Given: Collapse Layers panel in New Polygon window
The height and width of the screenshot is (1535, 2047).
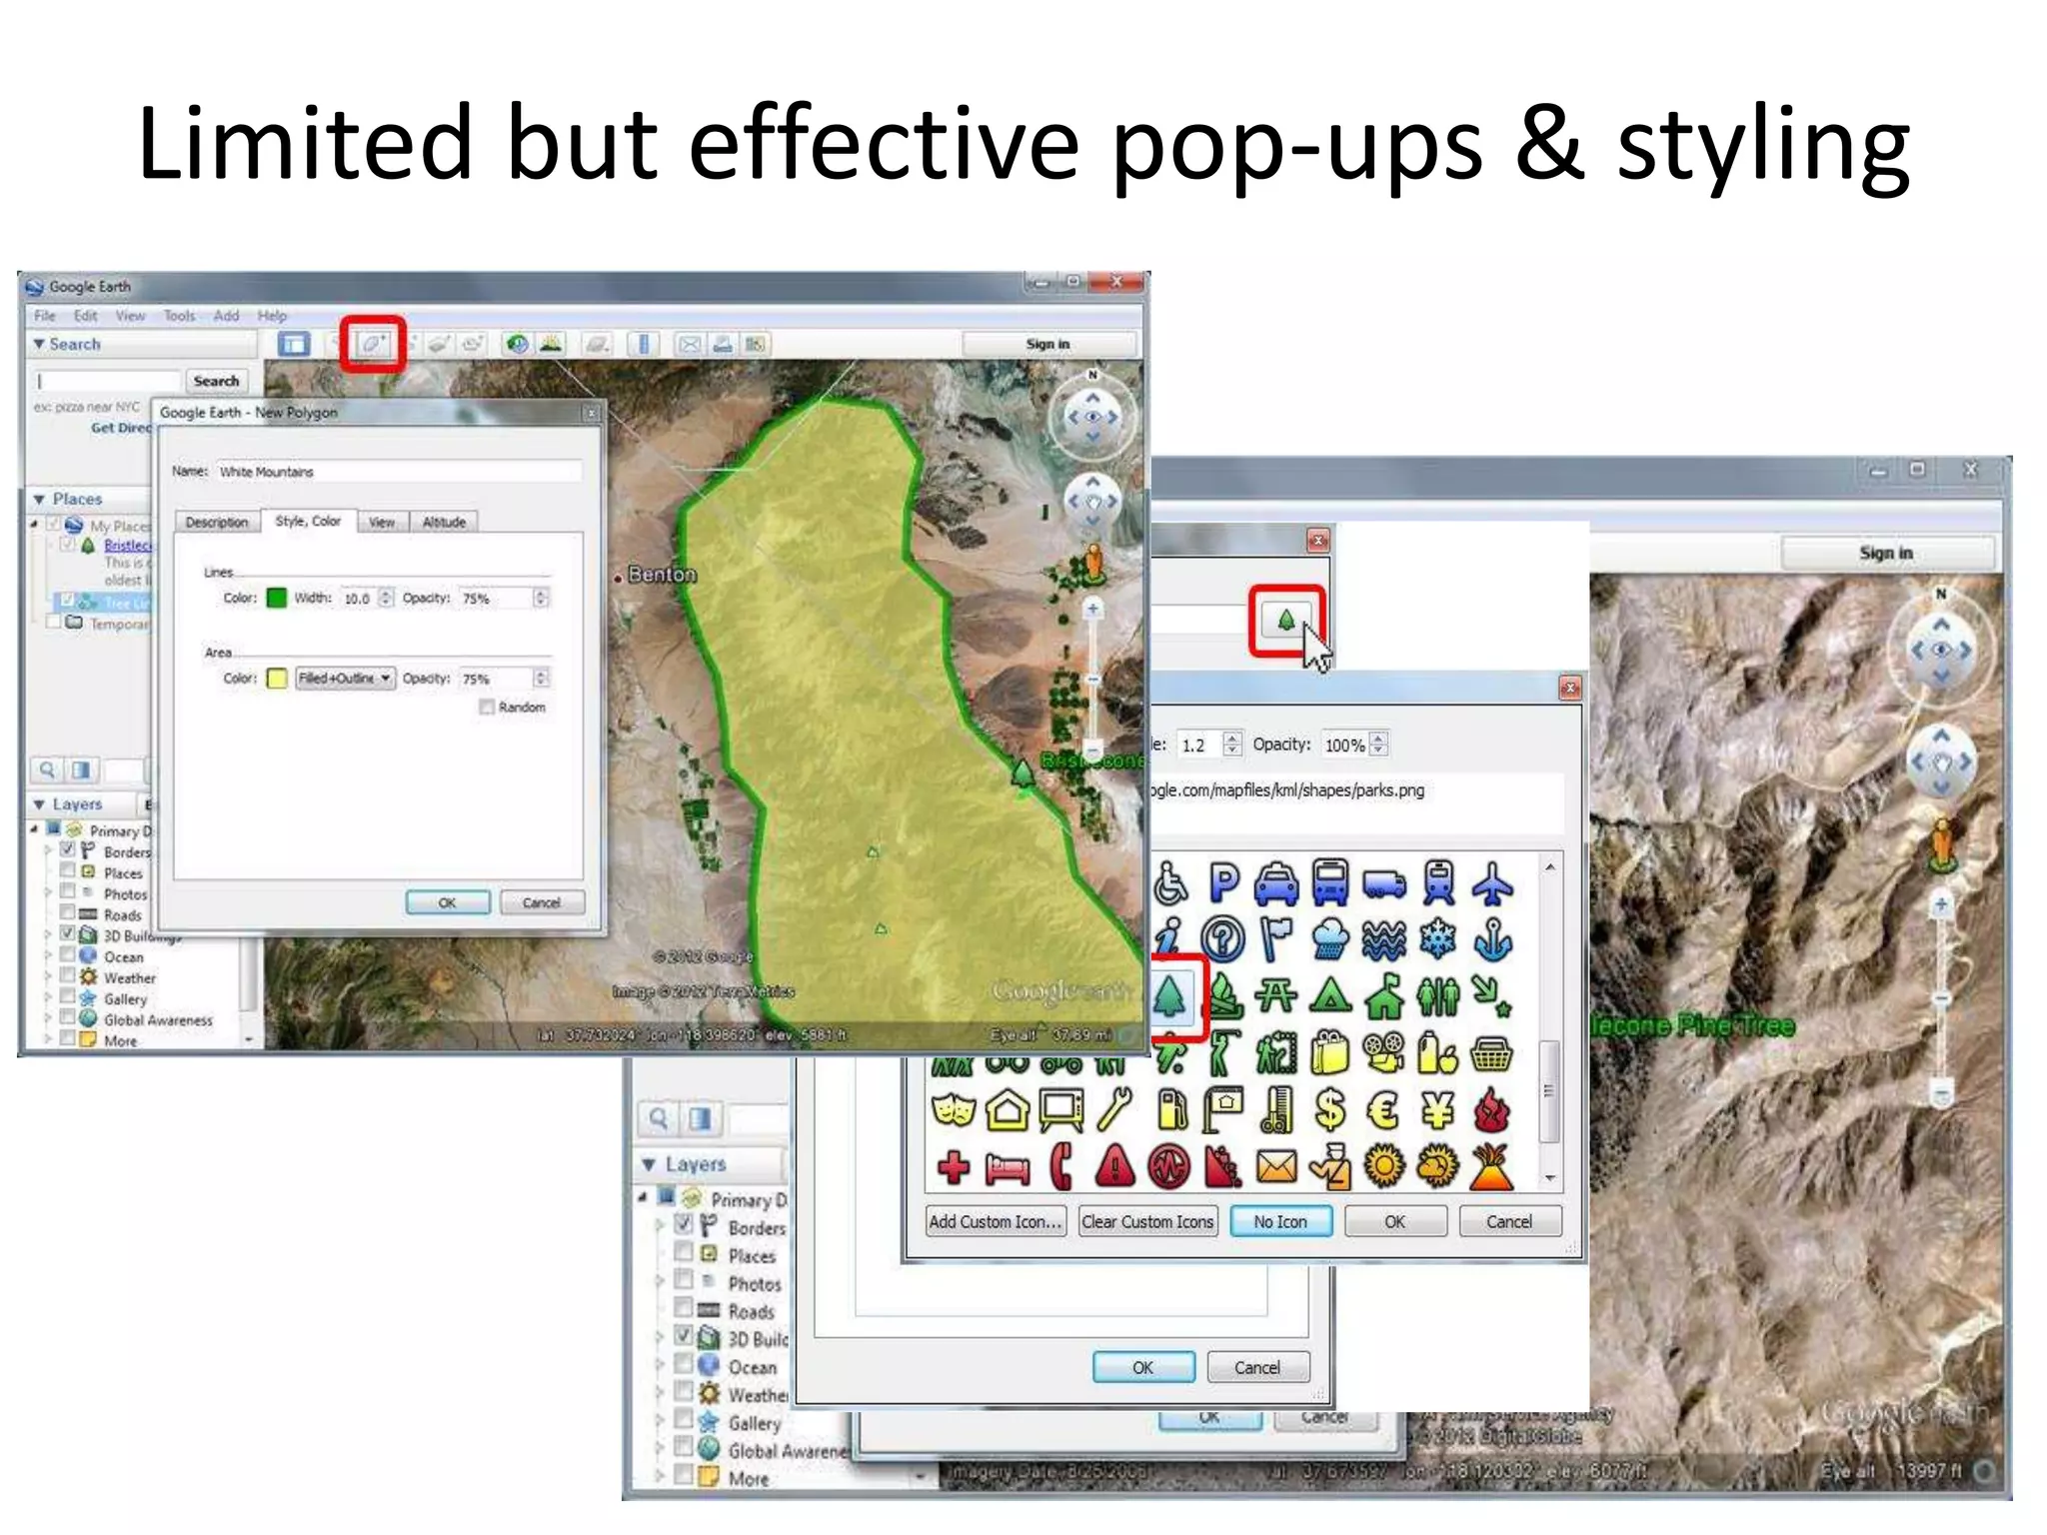Looking at the screenshot, I should click(x=39, y=804).
